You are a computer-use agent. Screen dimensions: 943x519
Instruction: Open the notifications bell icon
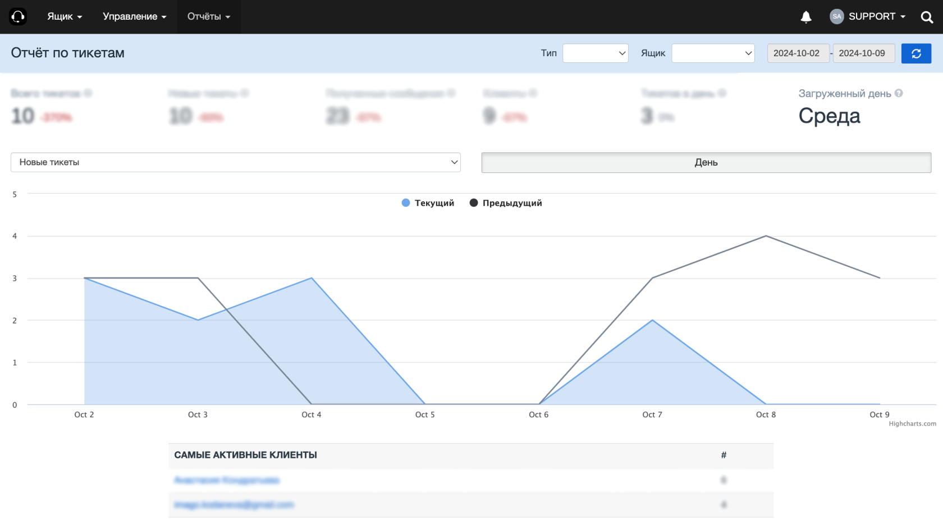point(806,17)
